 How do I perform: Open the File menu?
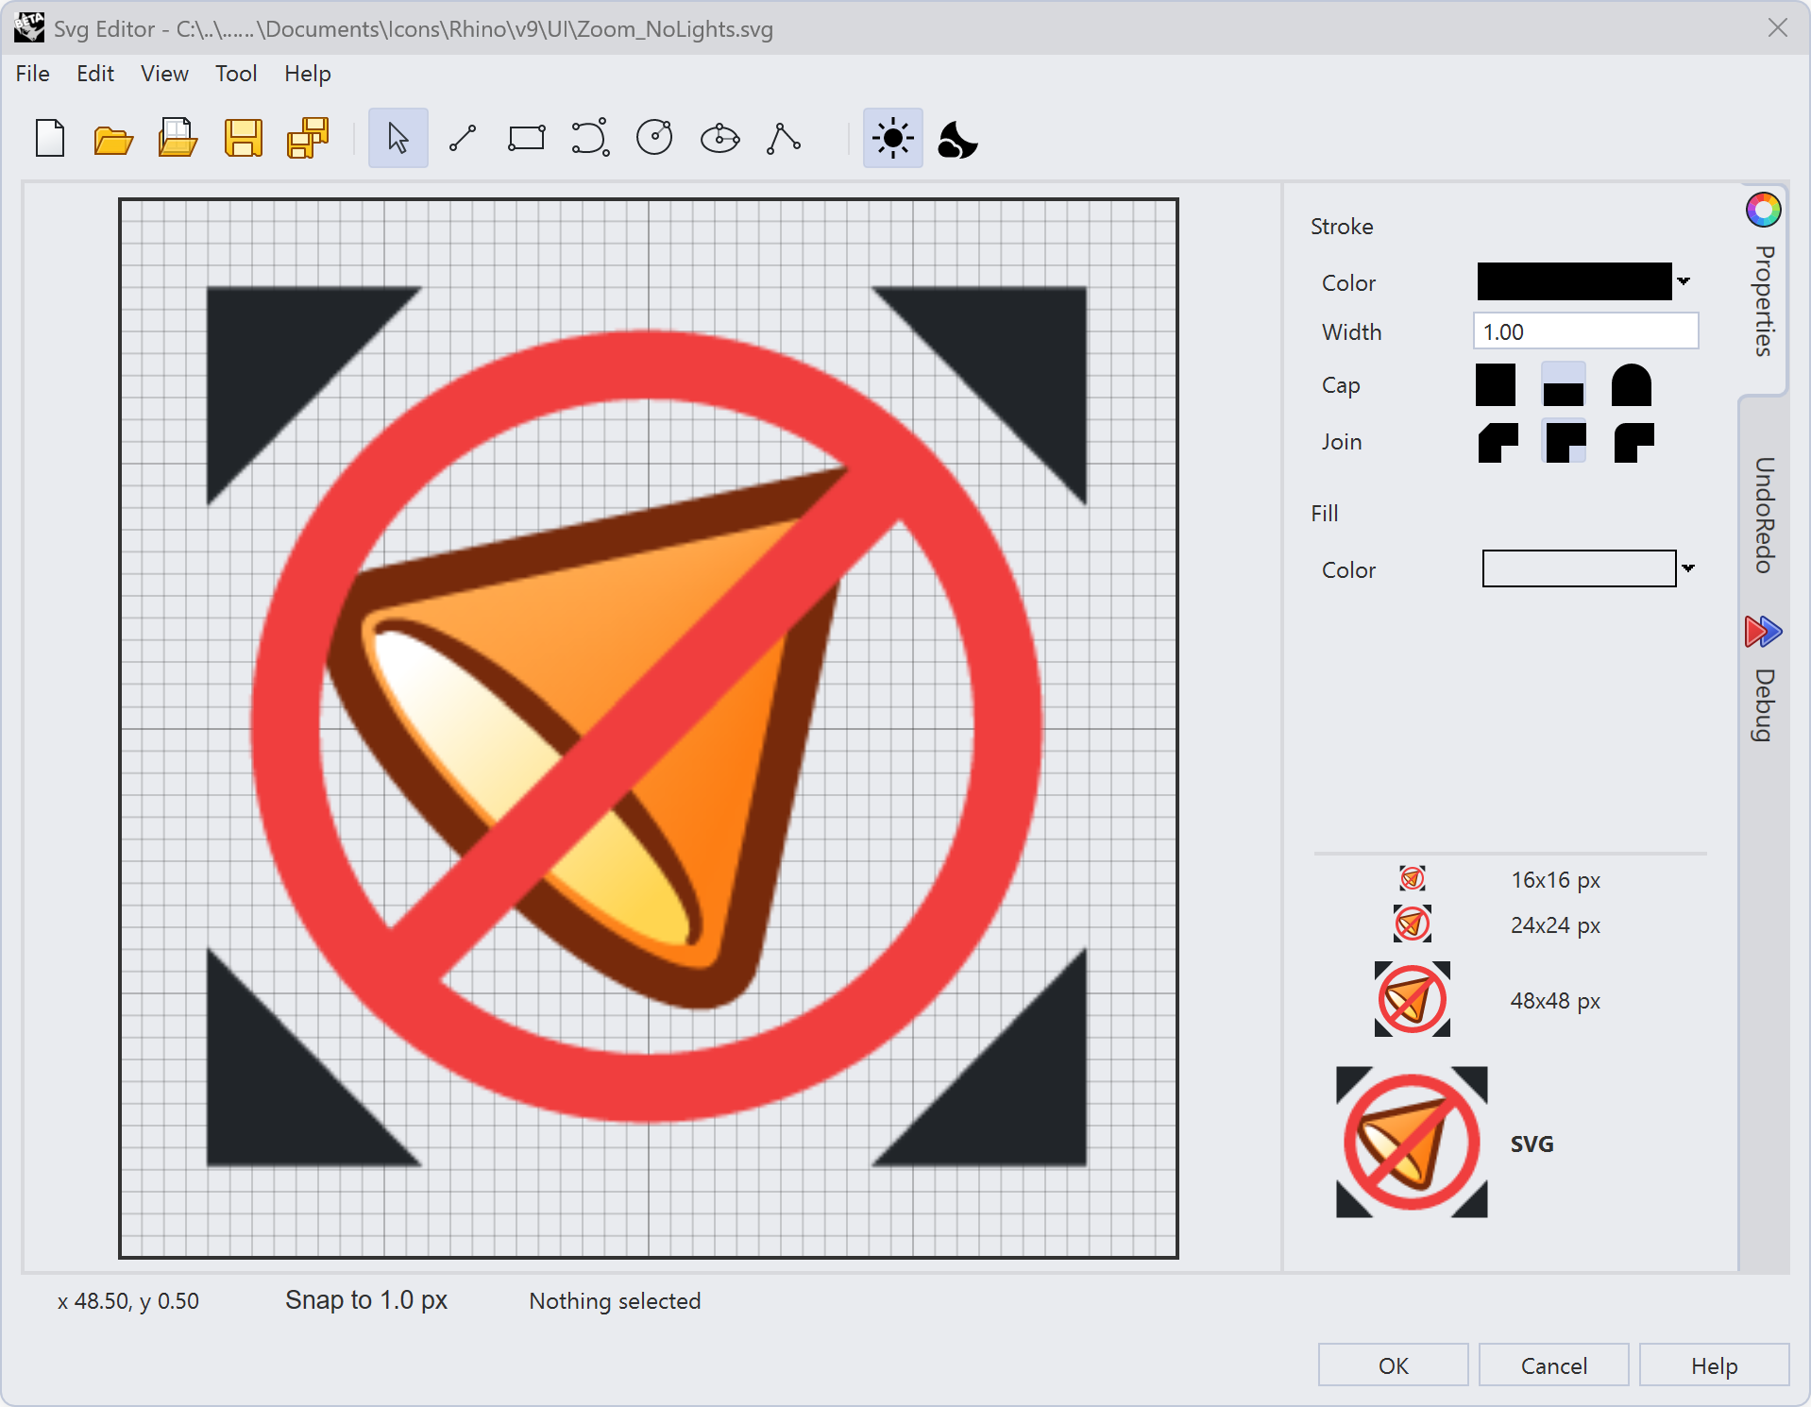click(x=33, y=74)
